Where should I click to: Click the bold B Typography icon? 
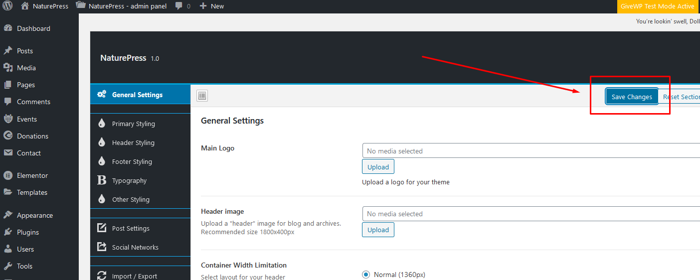(102, 180)
